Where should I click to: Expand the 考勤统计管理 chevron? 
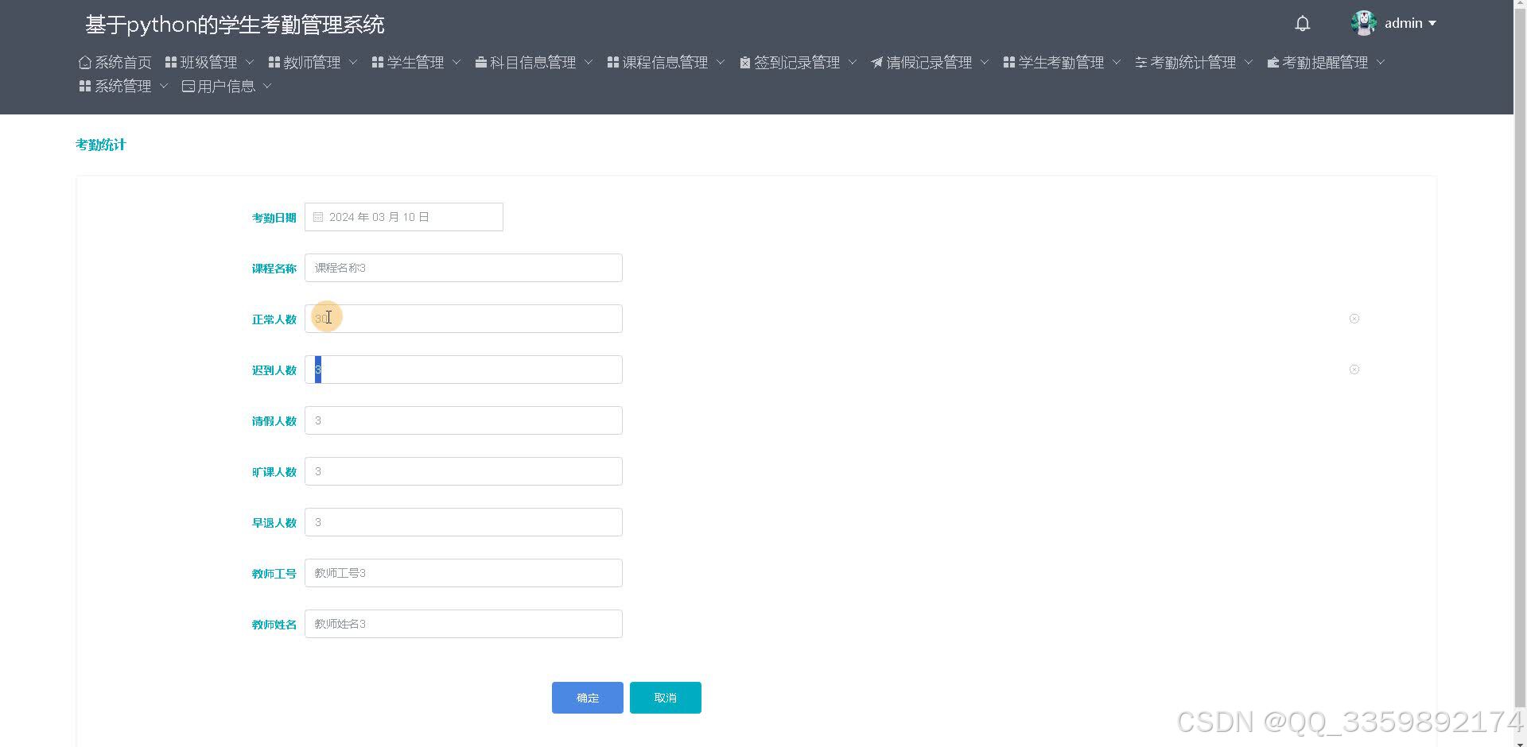point(1249,62)
